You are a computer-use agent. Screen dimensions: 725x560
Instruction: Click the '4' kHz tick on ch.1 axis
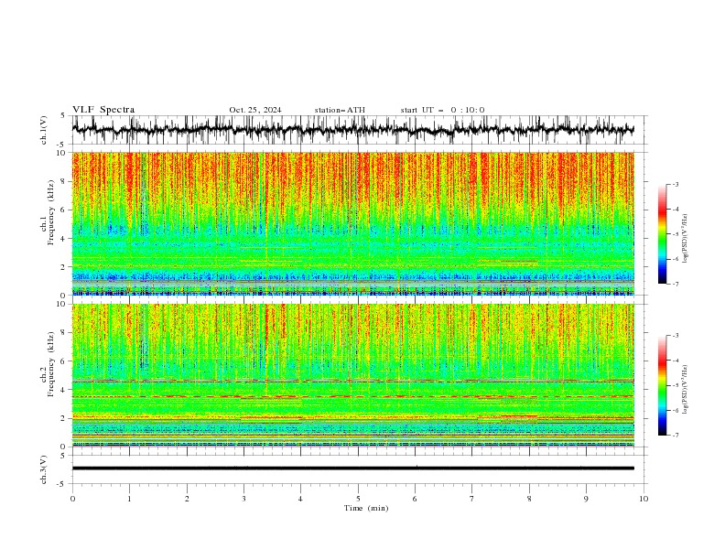click(64, 239)
